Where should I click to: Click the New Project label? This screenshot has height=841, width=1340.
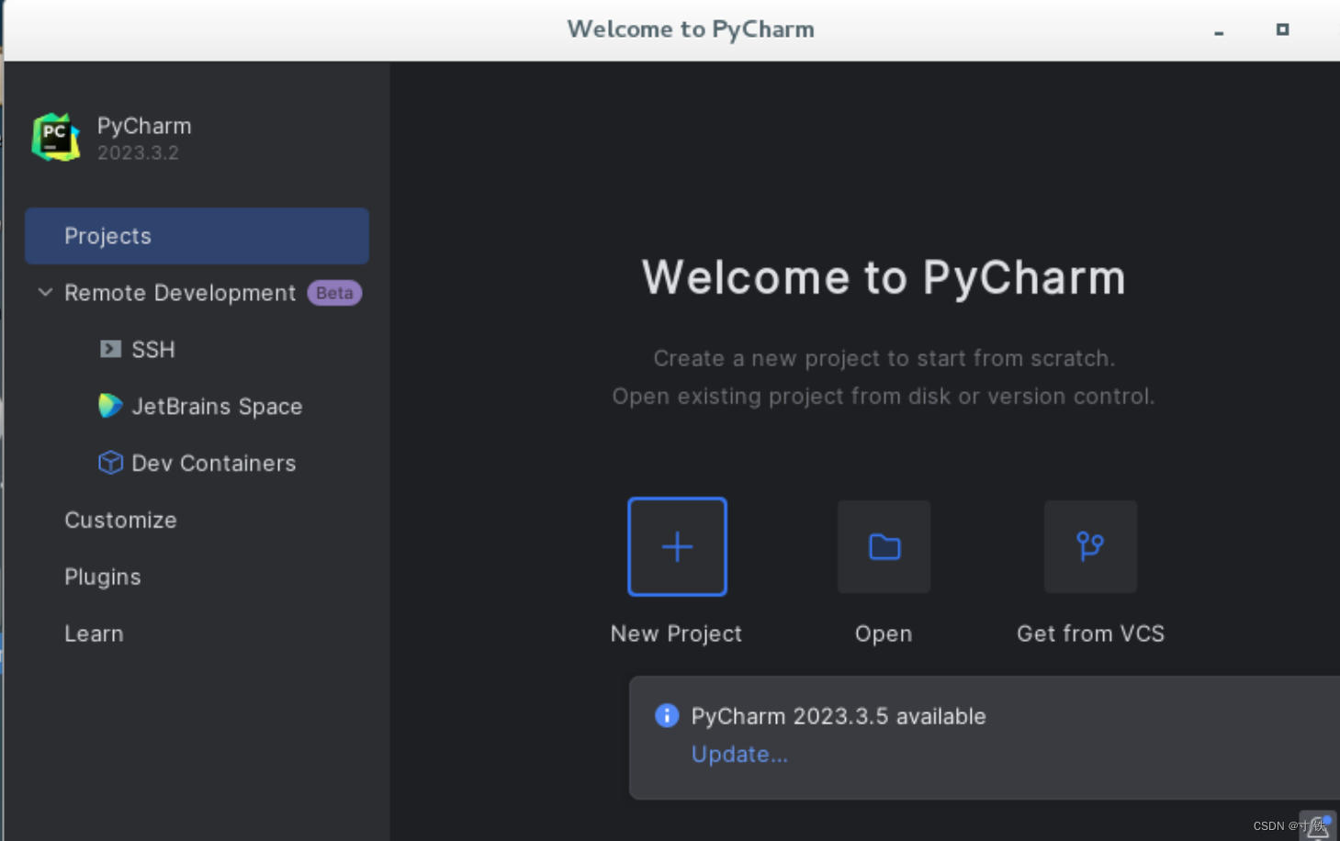676,634
